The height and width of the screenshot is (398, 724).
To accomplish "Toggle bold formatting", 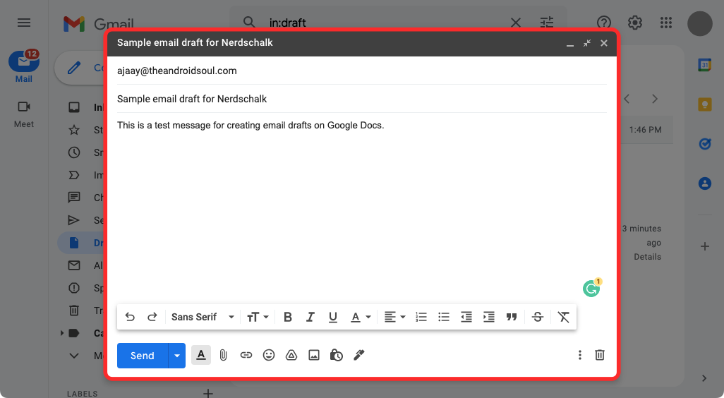I will click(x=288, y=317).
